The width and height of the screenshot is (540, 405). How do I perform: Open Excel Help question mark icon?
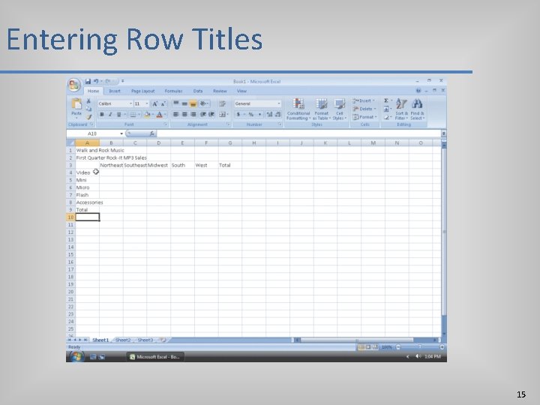click(x=418, y=91)
